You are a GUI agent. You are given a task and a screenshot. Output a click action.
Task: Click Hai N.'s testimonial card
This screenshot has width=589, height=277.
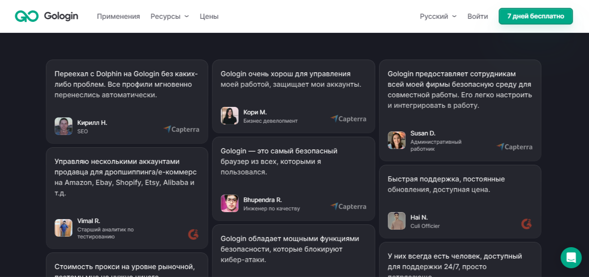click(x=460, y=201)
